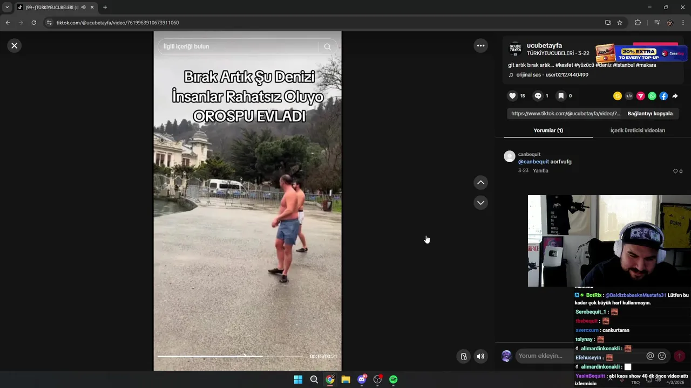Viewport: 691px width, 388px height.
Task: Mute tab via speaker icon on tab
Action: (83, 8)
